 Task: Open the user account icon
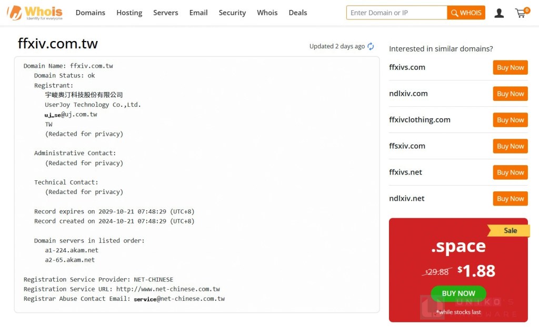click(x=499, y=13)
